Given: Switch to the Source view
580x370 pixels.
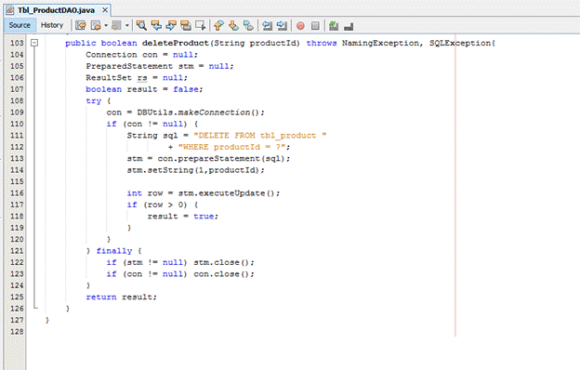Looking at the screenshot, I should pos(20,25).
